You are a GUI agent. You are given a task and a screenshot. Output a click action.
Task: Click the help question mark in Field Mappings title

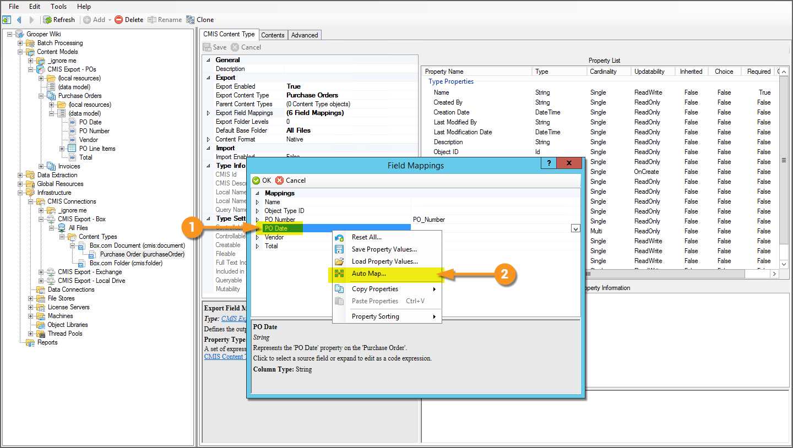tap(548, 163)
